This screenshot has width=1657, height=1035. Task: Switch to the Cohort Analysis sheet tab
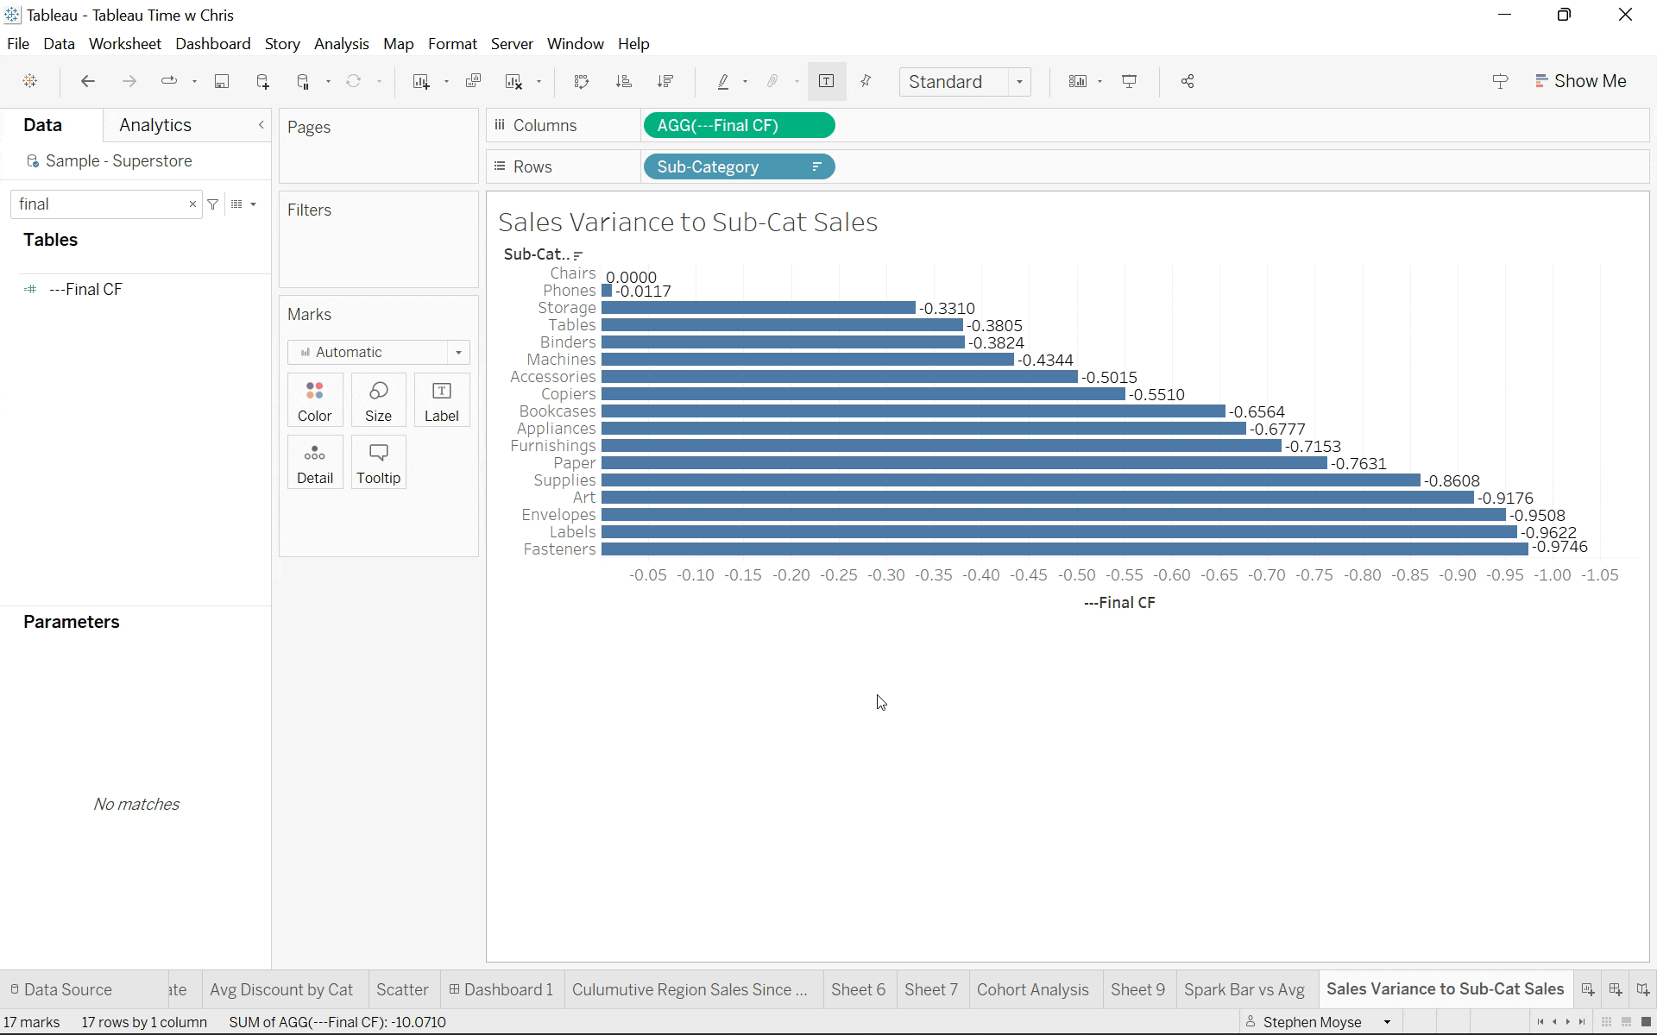[x=1032, y=989]
